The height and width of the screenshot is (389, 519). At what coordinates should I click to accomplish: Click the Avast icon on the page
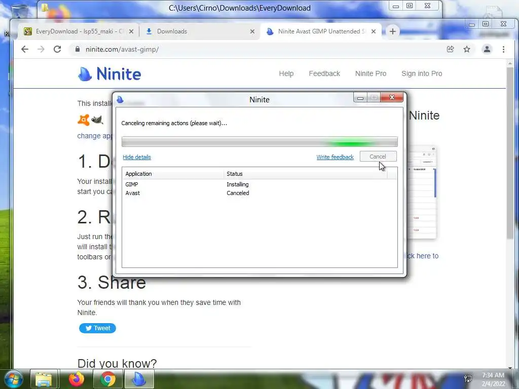point(84,120)
